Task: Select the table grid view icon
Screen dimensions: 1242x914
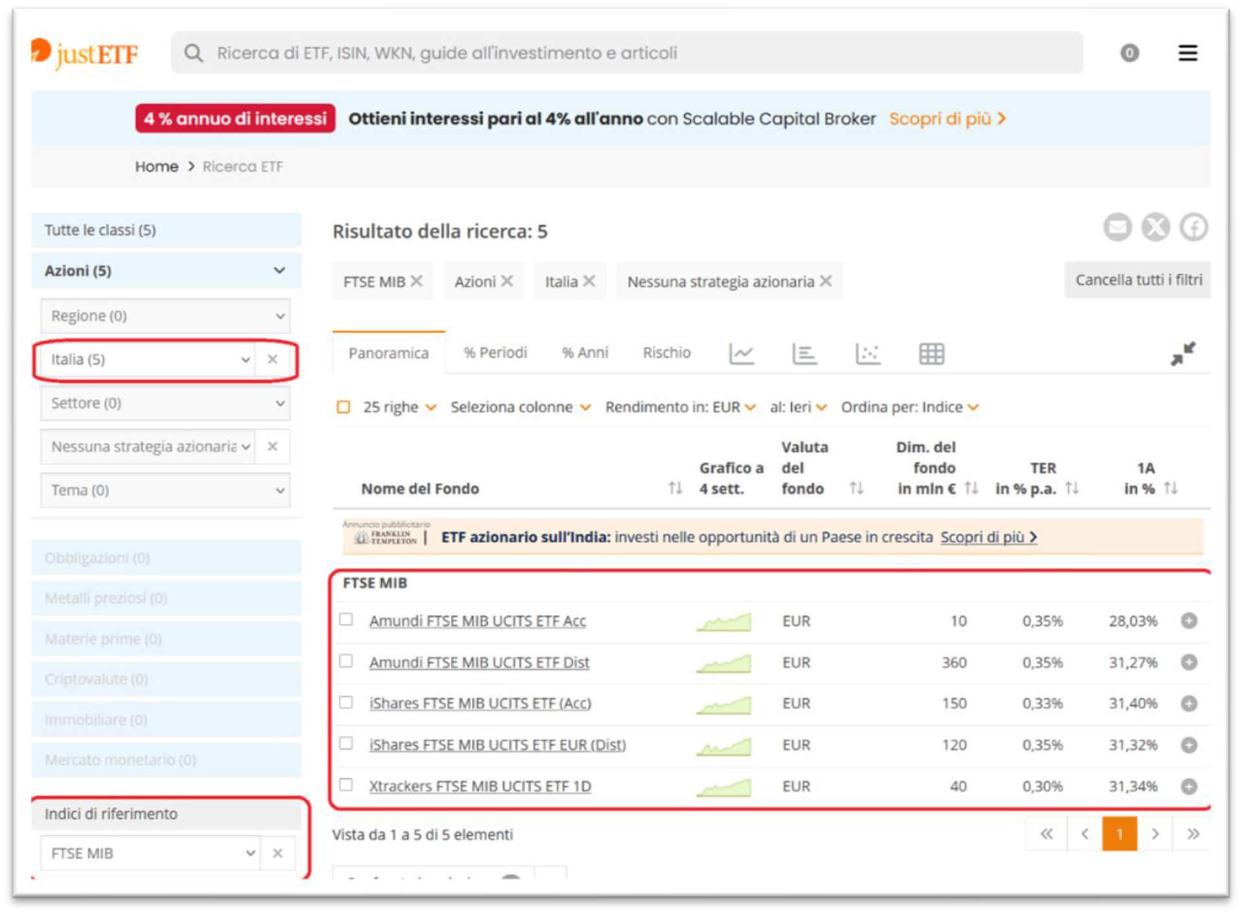Action: pos(931,354)
